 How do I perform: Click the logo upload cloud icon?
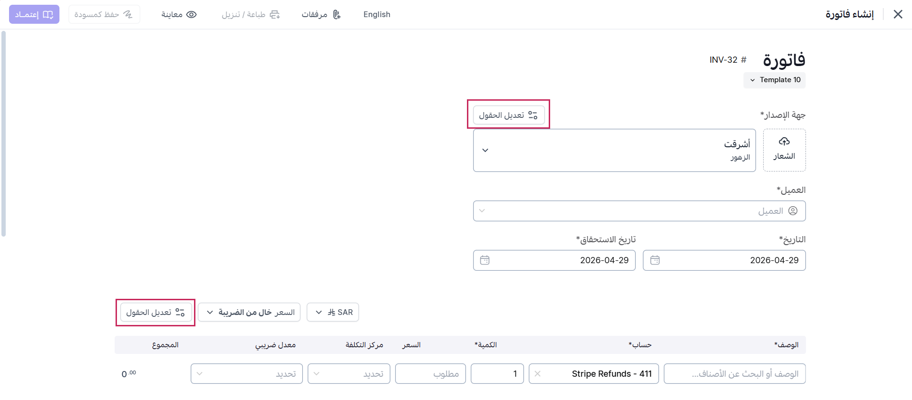point(784,142)
